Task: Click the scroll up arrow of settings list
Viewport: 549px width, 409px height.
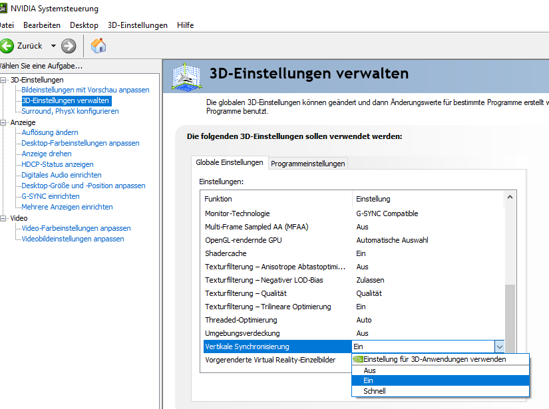Action: [510, 198]
